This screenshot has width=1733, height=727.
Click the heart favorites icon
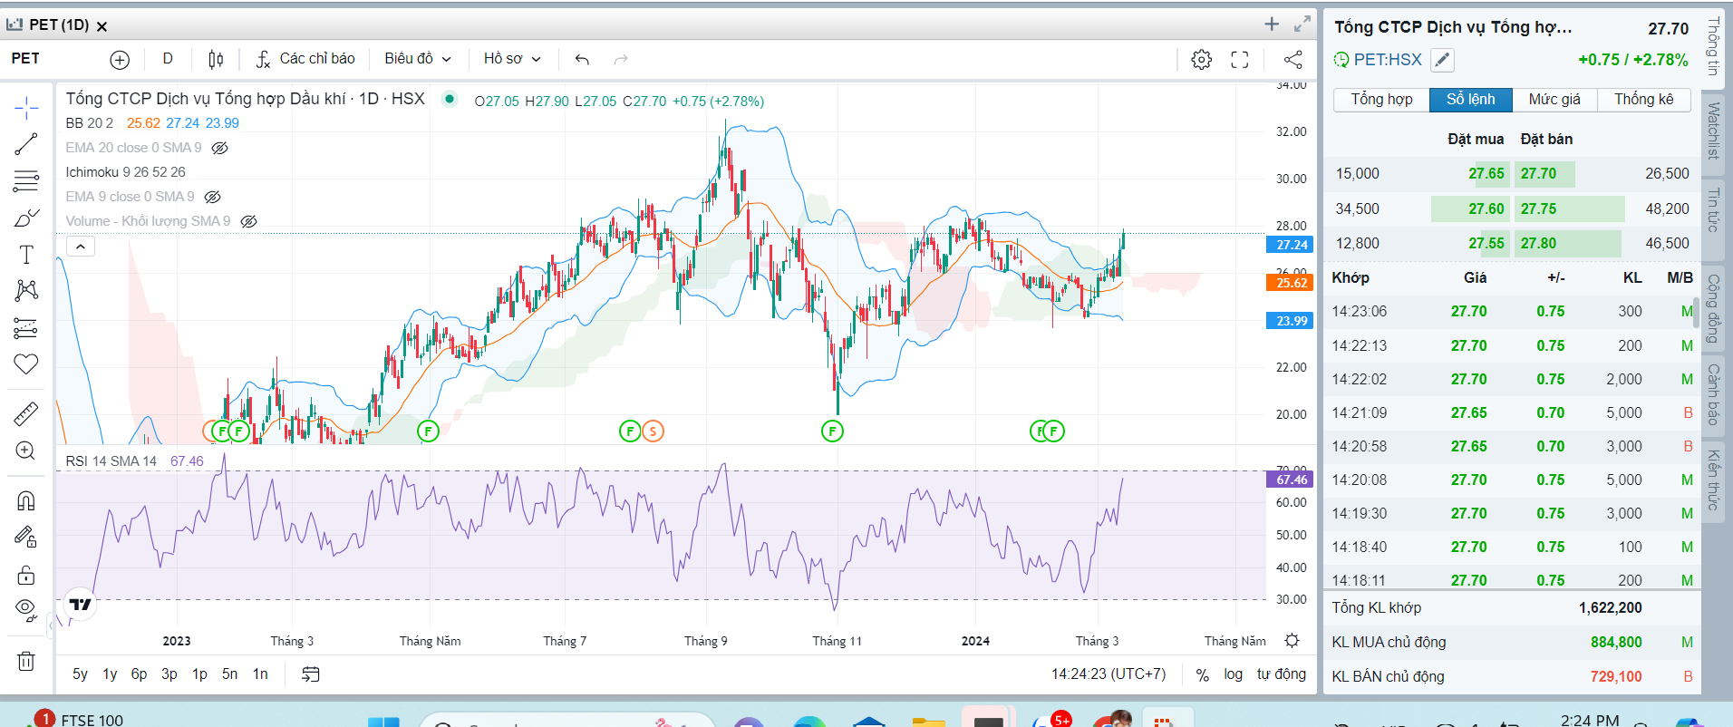click(26, 363)
